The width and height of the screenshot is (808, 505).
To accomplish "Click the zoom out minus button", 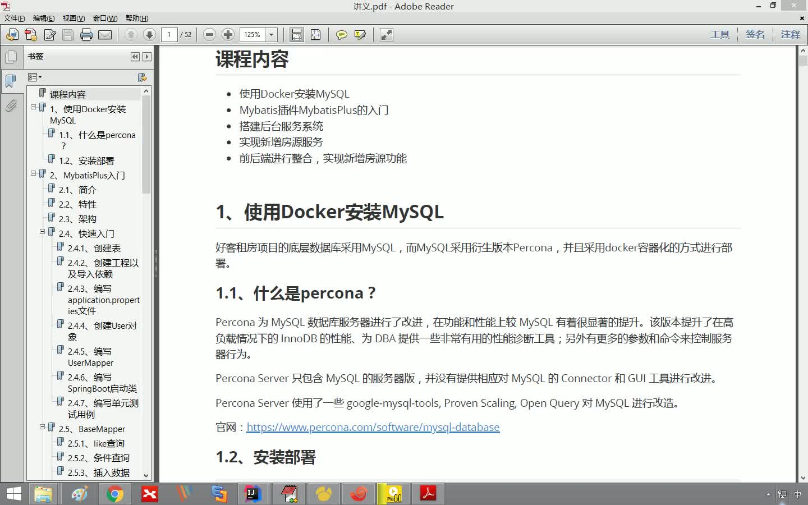I will click(x=209, y=35).
